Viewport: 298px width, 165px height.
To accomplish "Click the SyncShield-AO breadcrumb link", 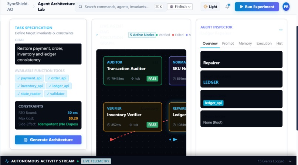I will (x=18, y=7).
